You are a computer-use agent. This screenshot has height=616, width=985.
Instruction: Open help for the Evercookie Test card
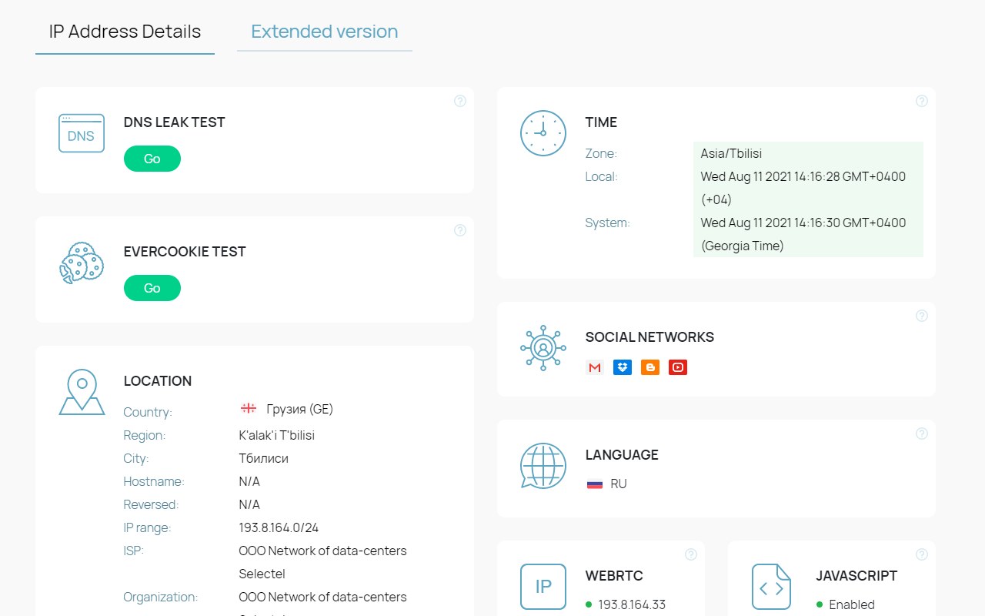[460, 230]
